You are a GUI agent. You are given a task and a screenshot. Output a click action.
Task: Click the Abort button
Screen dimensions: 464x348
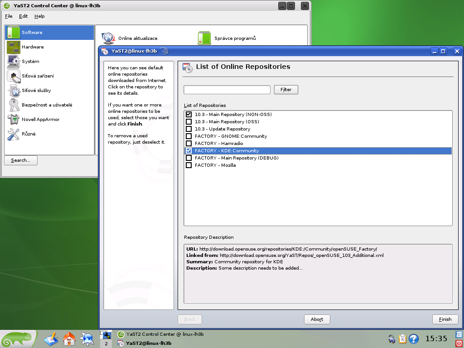[317, 319]
